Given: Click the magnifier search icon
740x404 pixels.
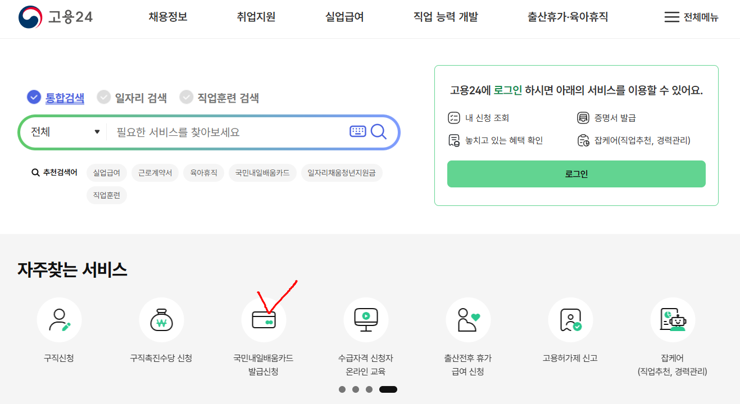Looking at the screenshot, I should tap(379, 132).
